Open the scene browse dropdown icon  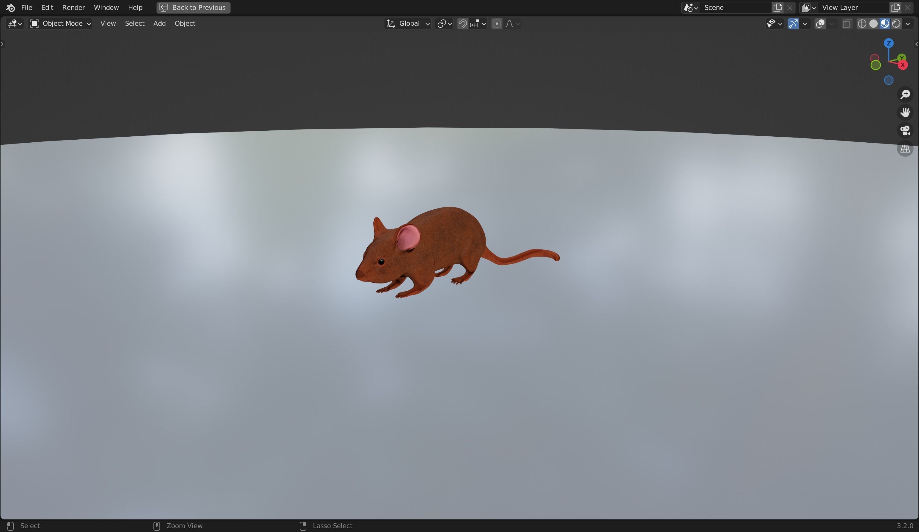click(691, 8)
